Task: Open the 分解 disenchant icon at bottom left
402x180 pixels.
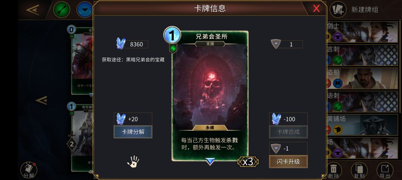Action: [x=29, y=170]
